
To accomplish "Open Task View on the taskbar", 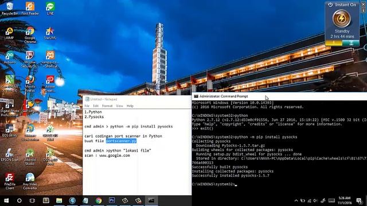I will (32, 201).
